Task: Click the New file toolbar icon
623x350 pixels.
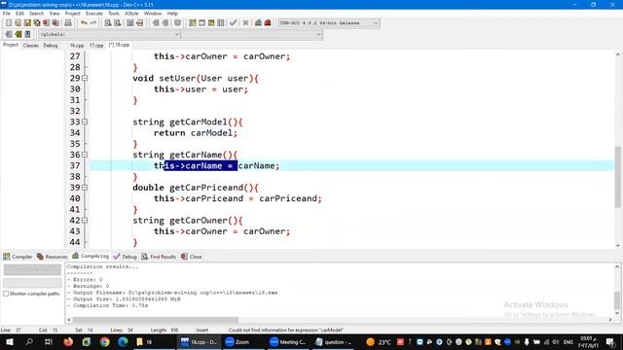Action: [x=9, y=23]
